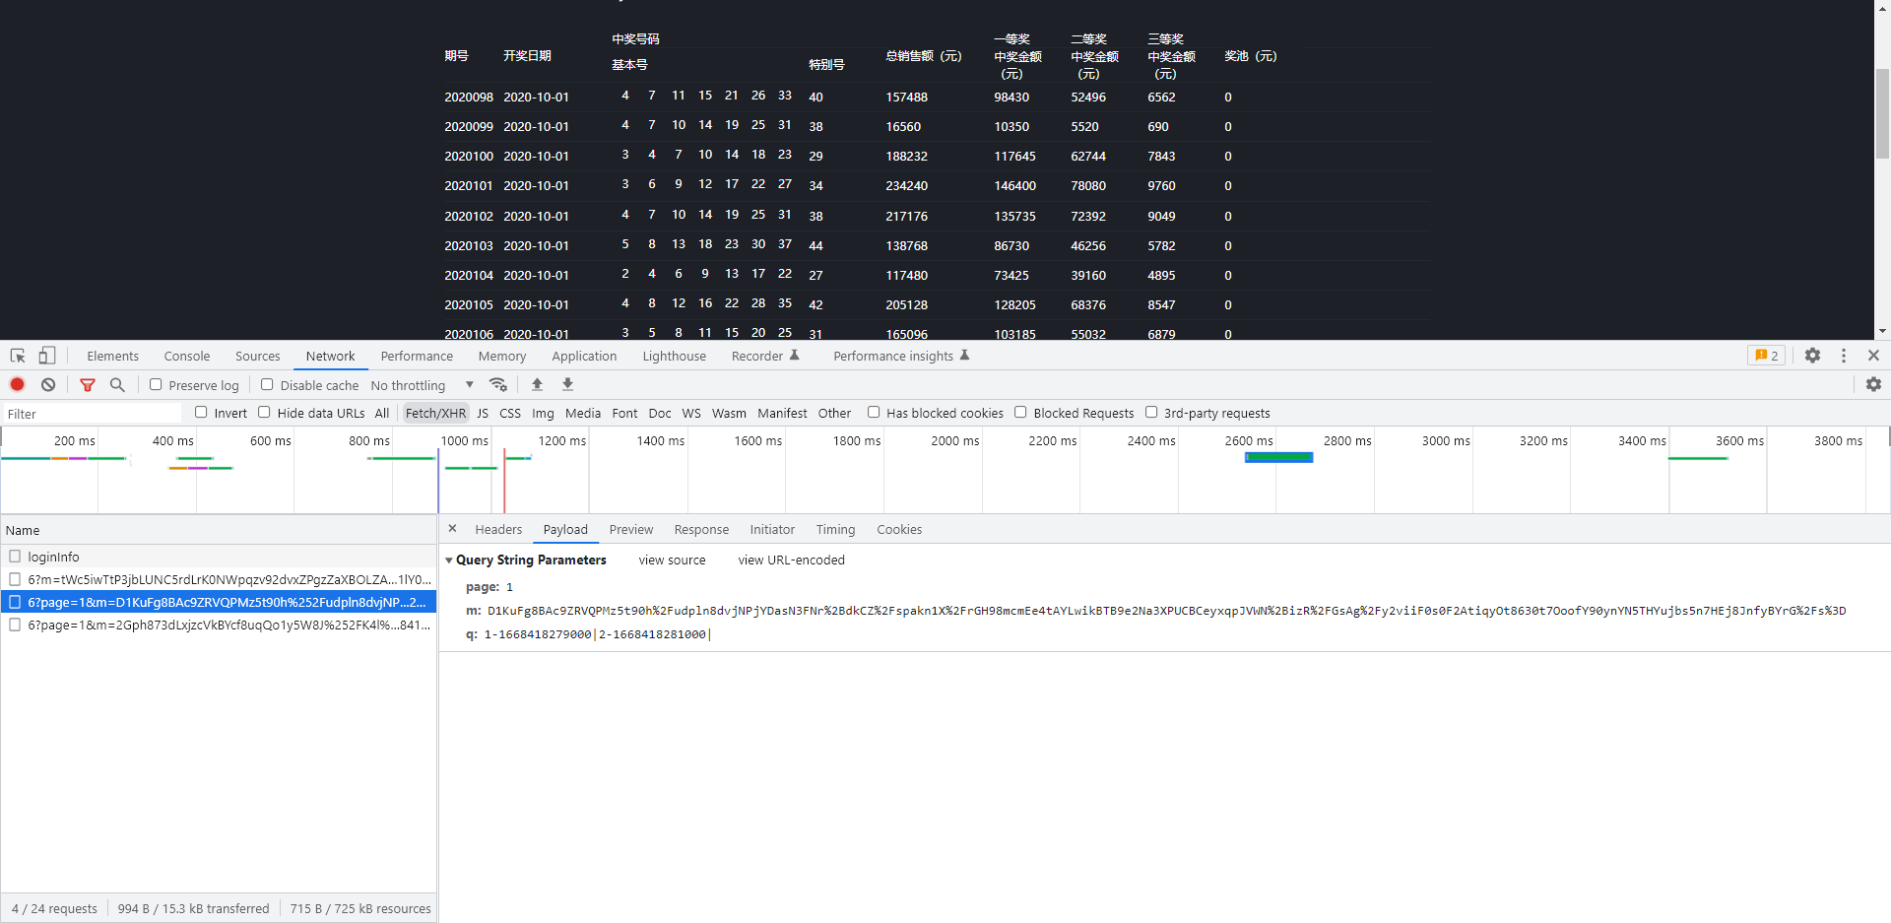Filter requests by Media
1891x923 pixels.
coord(583,413)
